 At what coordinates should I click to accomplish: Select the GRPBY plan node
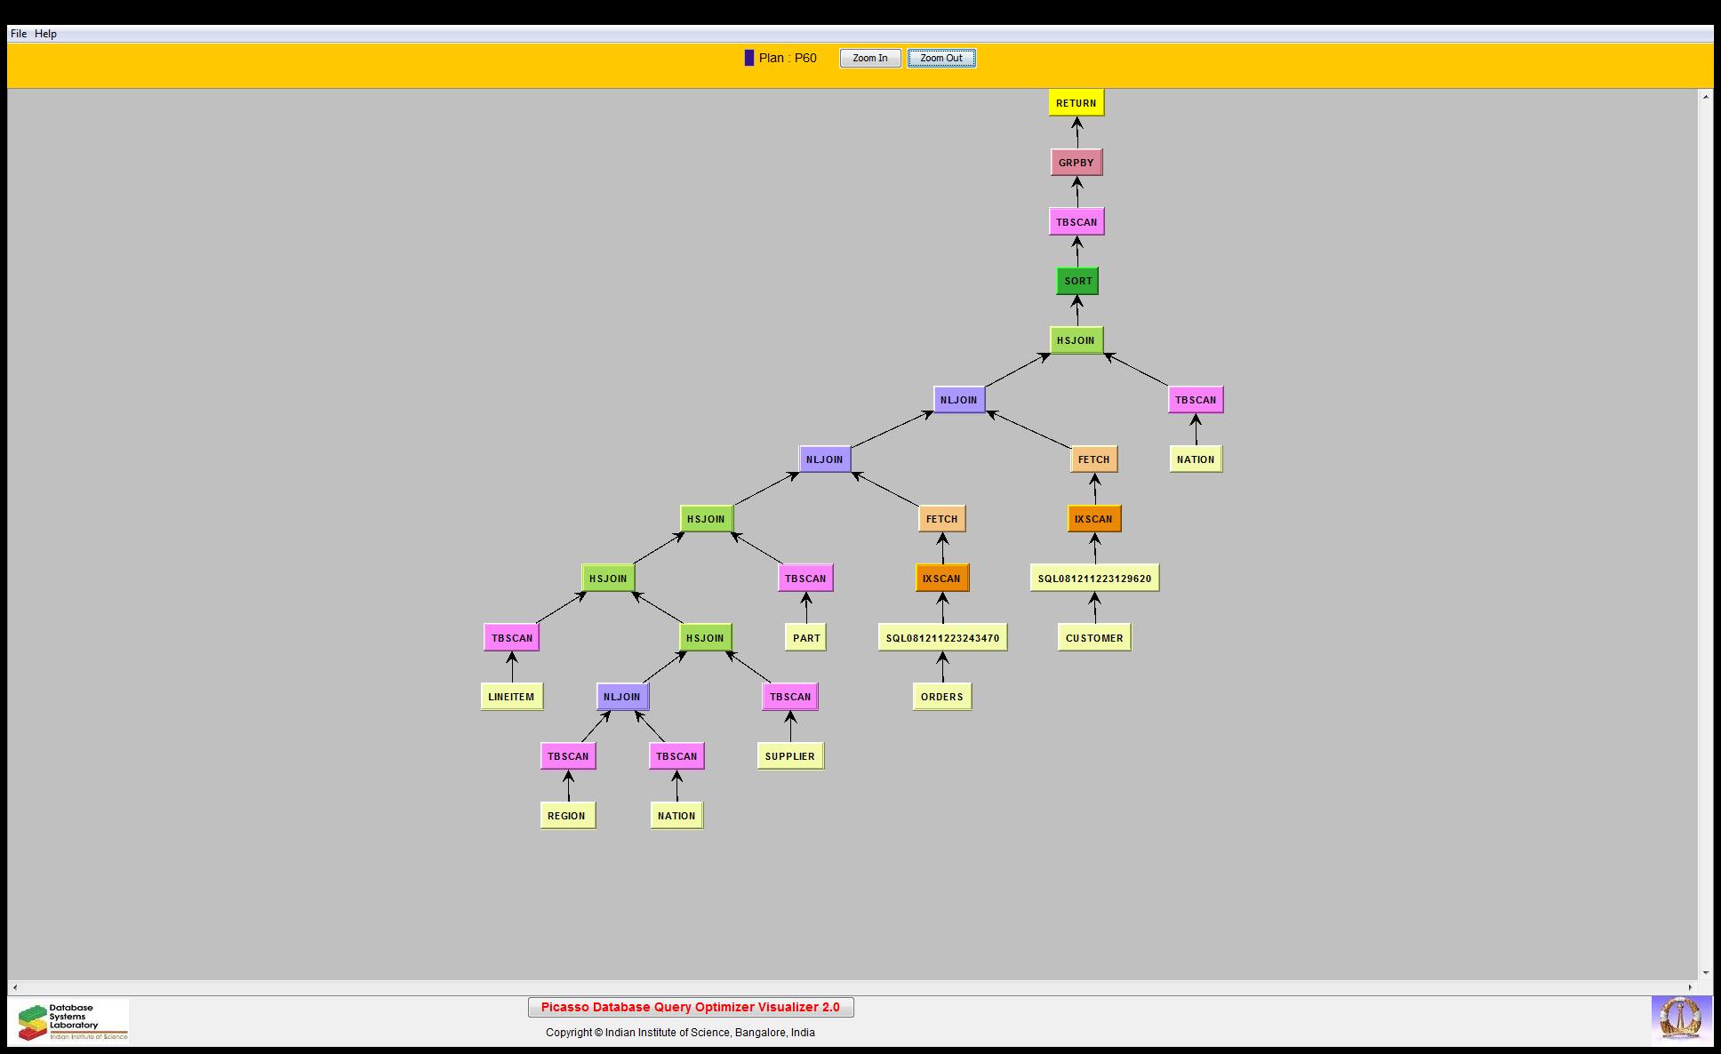(1076, 163)
